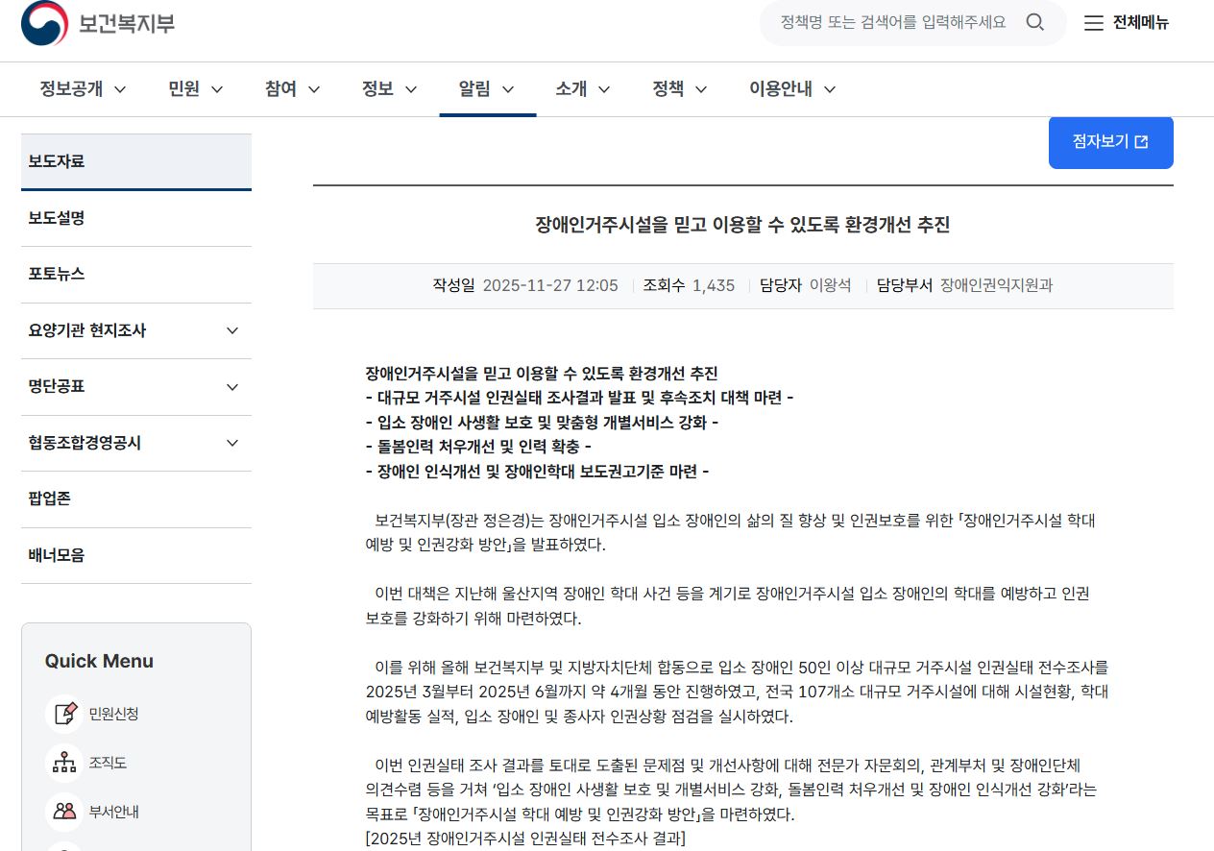Click the magnifier search icon
This screenshot has width=1214, height=851.
(x=1034, y=22)
